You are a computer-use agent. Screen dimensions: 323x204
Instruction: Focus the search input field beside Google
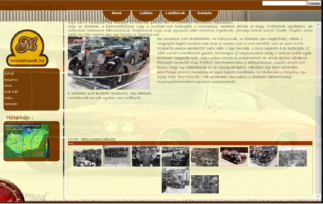pyautogui.click(x=284, y=3)
